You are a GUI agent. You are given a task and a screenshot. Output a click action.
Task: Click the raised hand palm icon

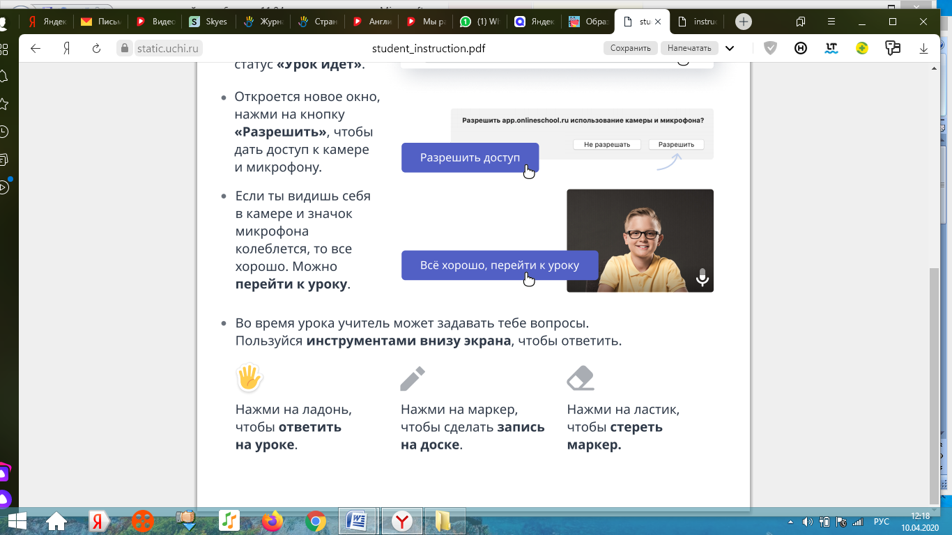249,378
